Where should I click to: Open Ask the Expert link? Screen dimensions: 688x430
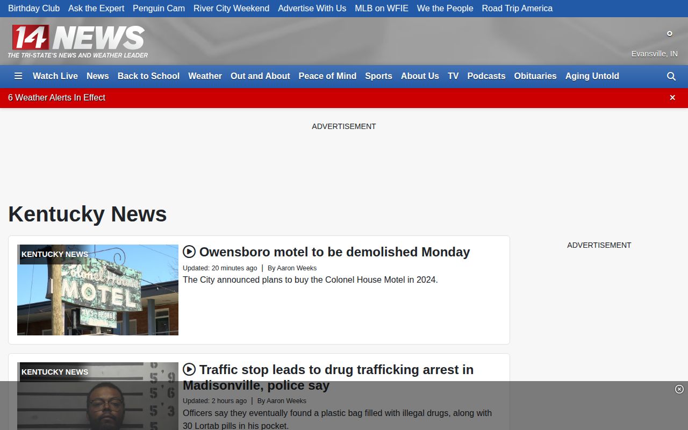click(x=96, y=9)
